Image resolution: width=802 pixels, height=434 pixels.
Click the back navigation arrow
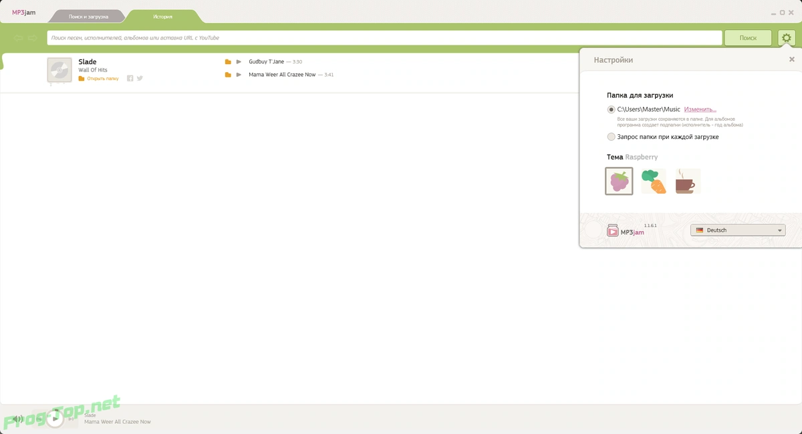click(19, 38)
